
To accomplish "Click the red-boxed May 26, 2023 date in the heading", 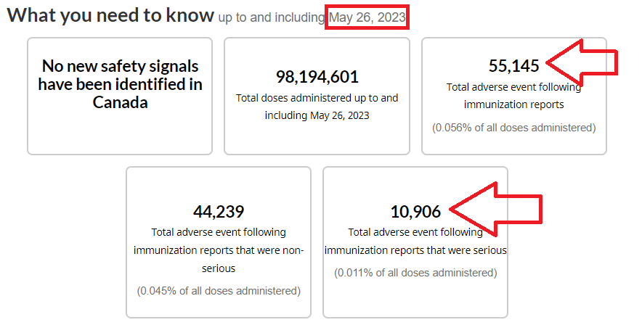I will pos(367,17).
